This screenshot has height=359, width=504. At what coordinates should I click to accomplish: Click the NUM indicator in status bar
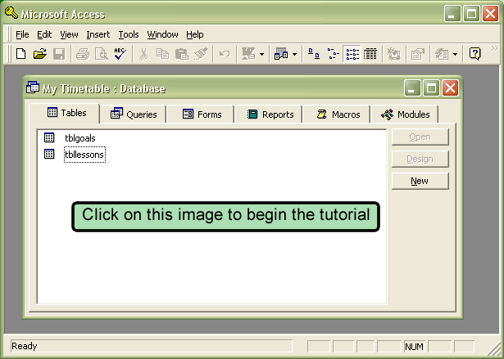(415, 347)
